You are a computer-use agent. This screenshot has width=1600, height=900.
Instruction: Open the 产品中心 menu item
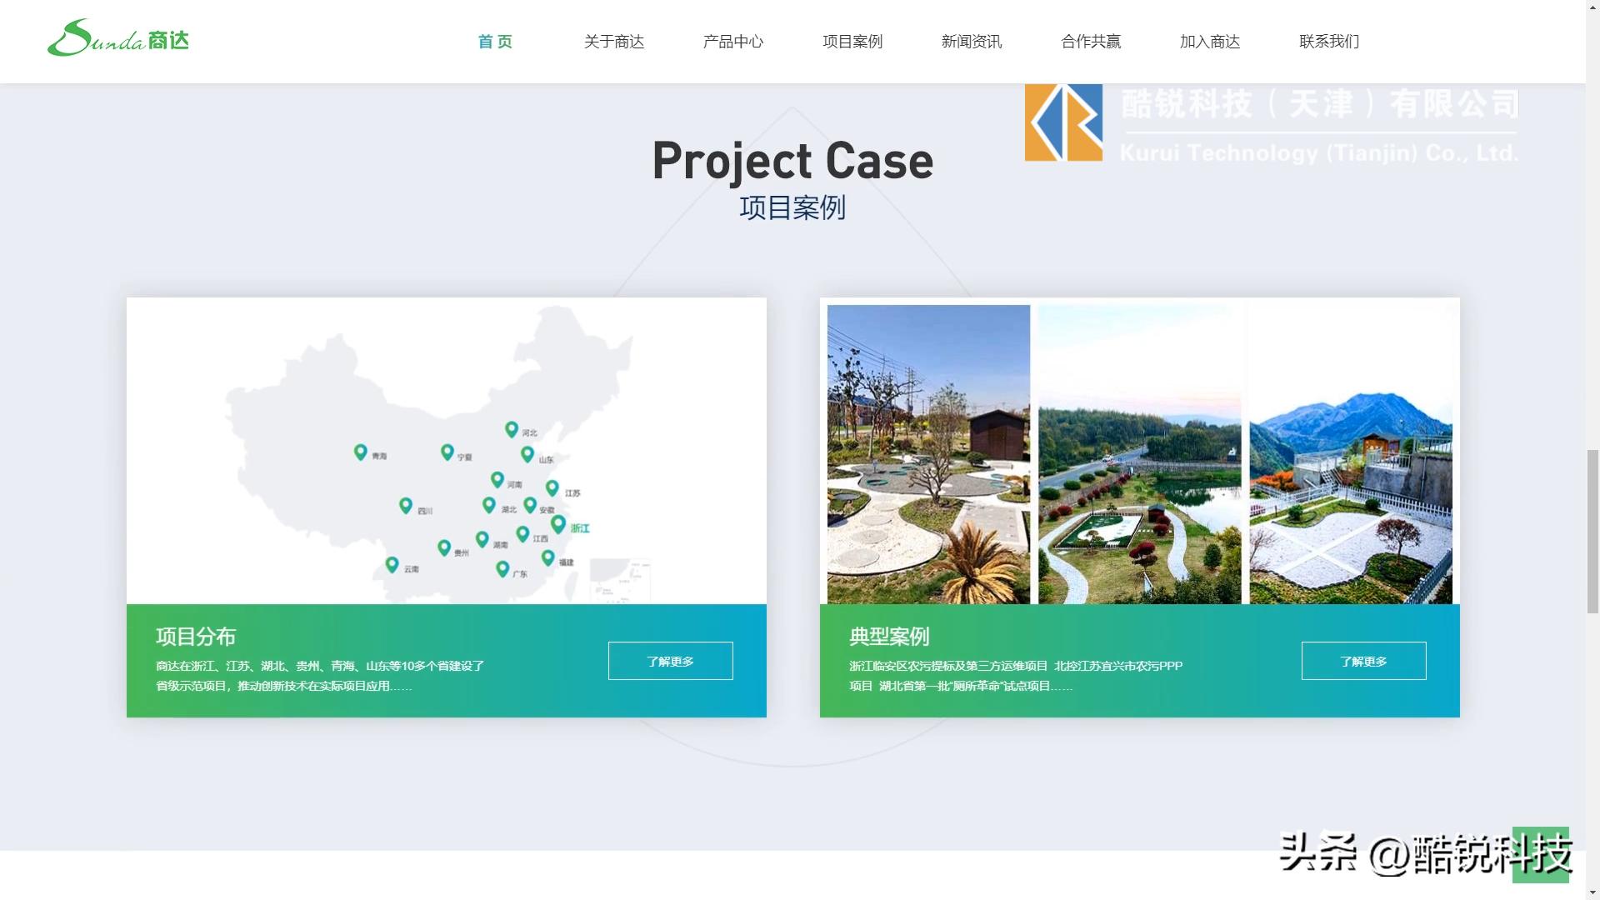coord(732,42)
